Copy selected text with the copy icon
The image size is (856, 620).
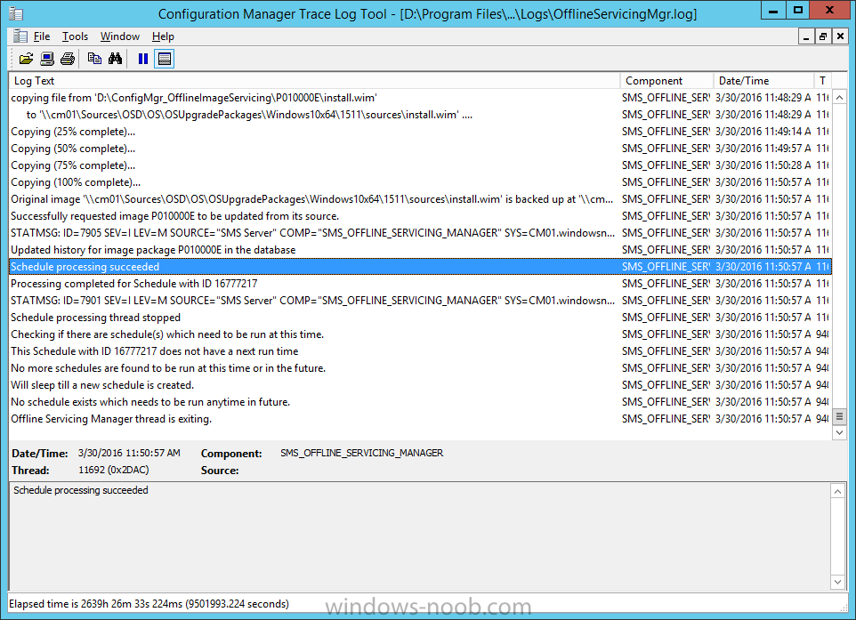coord(94,59)
